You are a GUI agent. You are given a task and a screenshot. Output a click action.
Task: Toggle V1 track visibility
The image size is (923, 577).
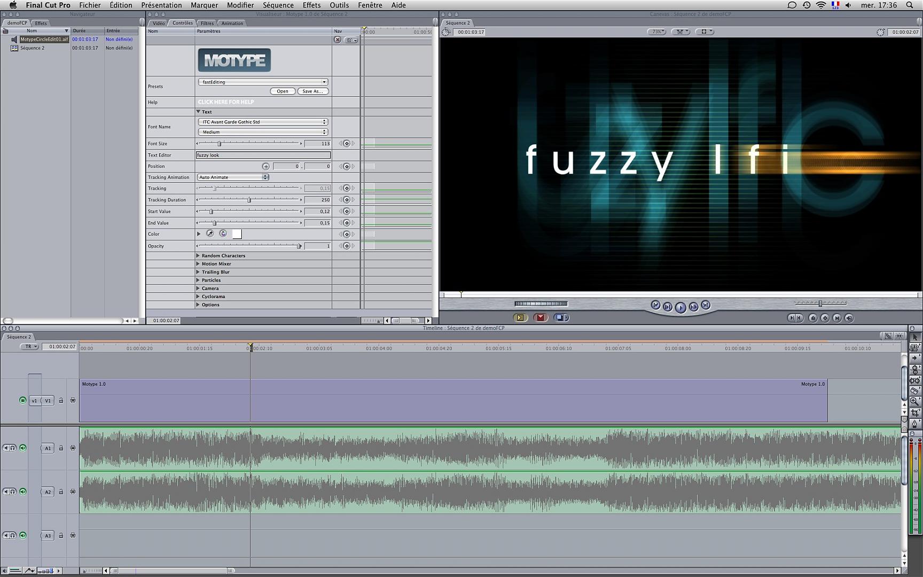click(x=22, y=400)
